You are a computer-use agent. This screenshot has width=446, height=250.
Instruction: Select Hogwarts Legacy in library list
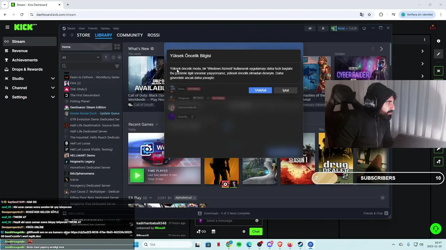[x=82, y=161]
